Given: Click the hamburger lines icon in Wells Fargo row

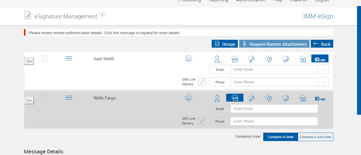Looking at the screenshot, I should [69, 98].
